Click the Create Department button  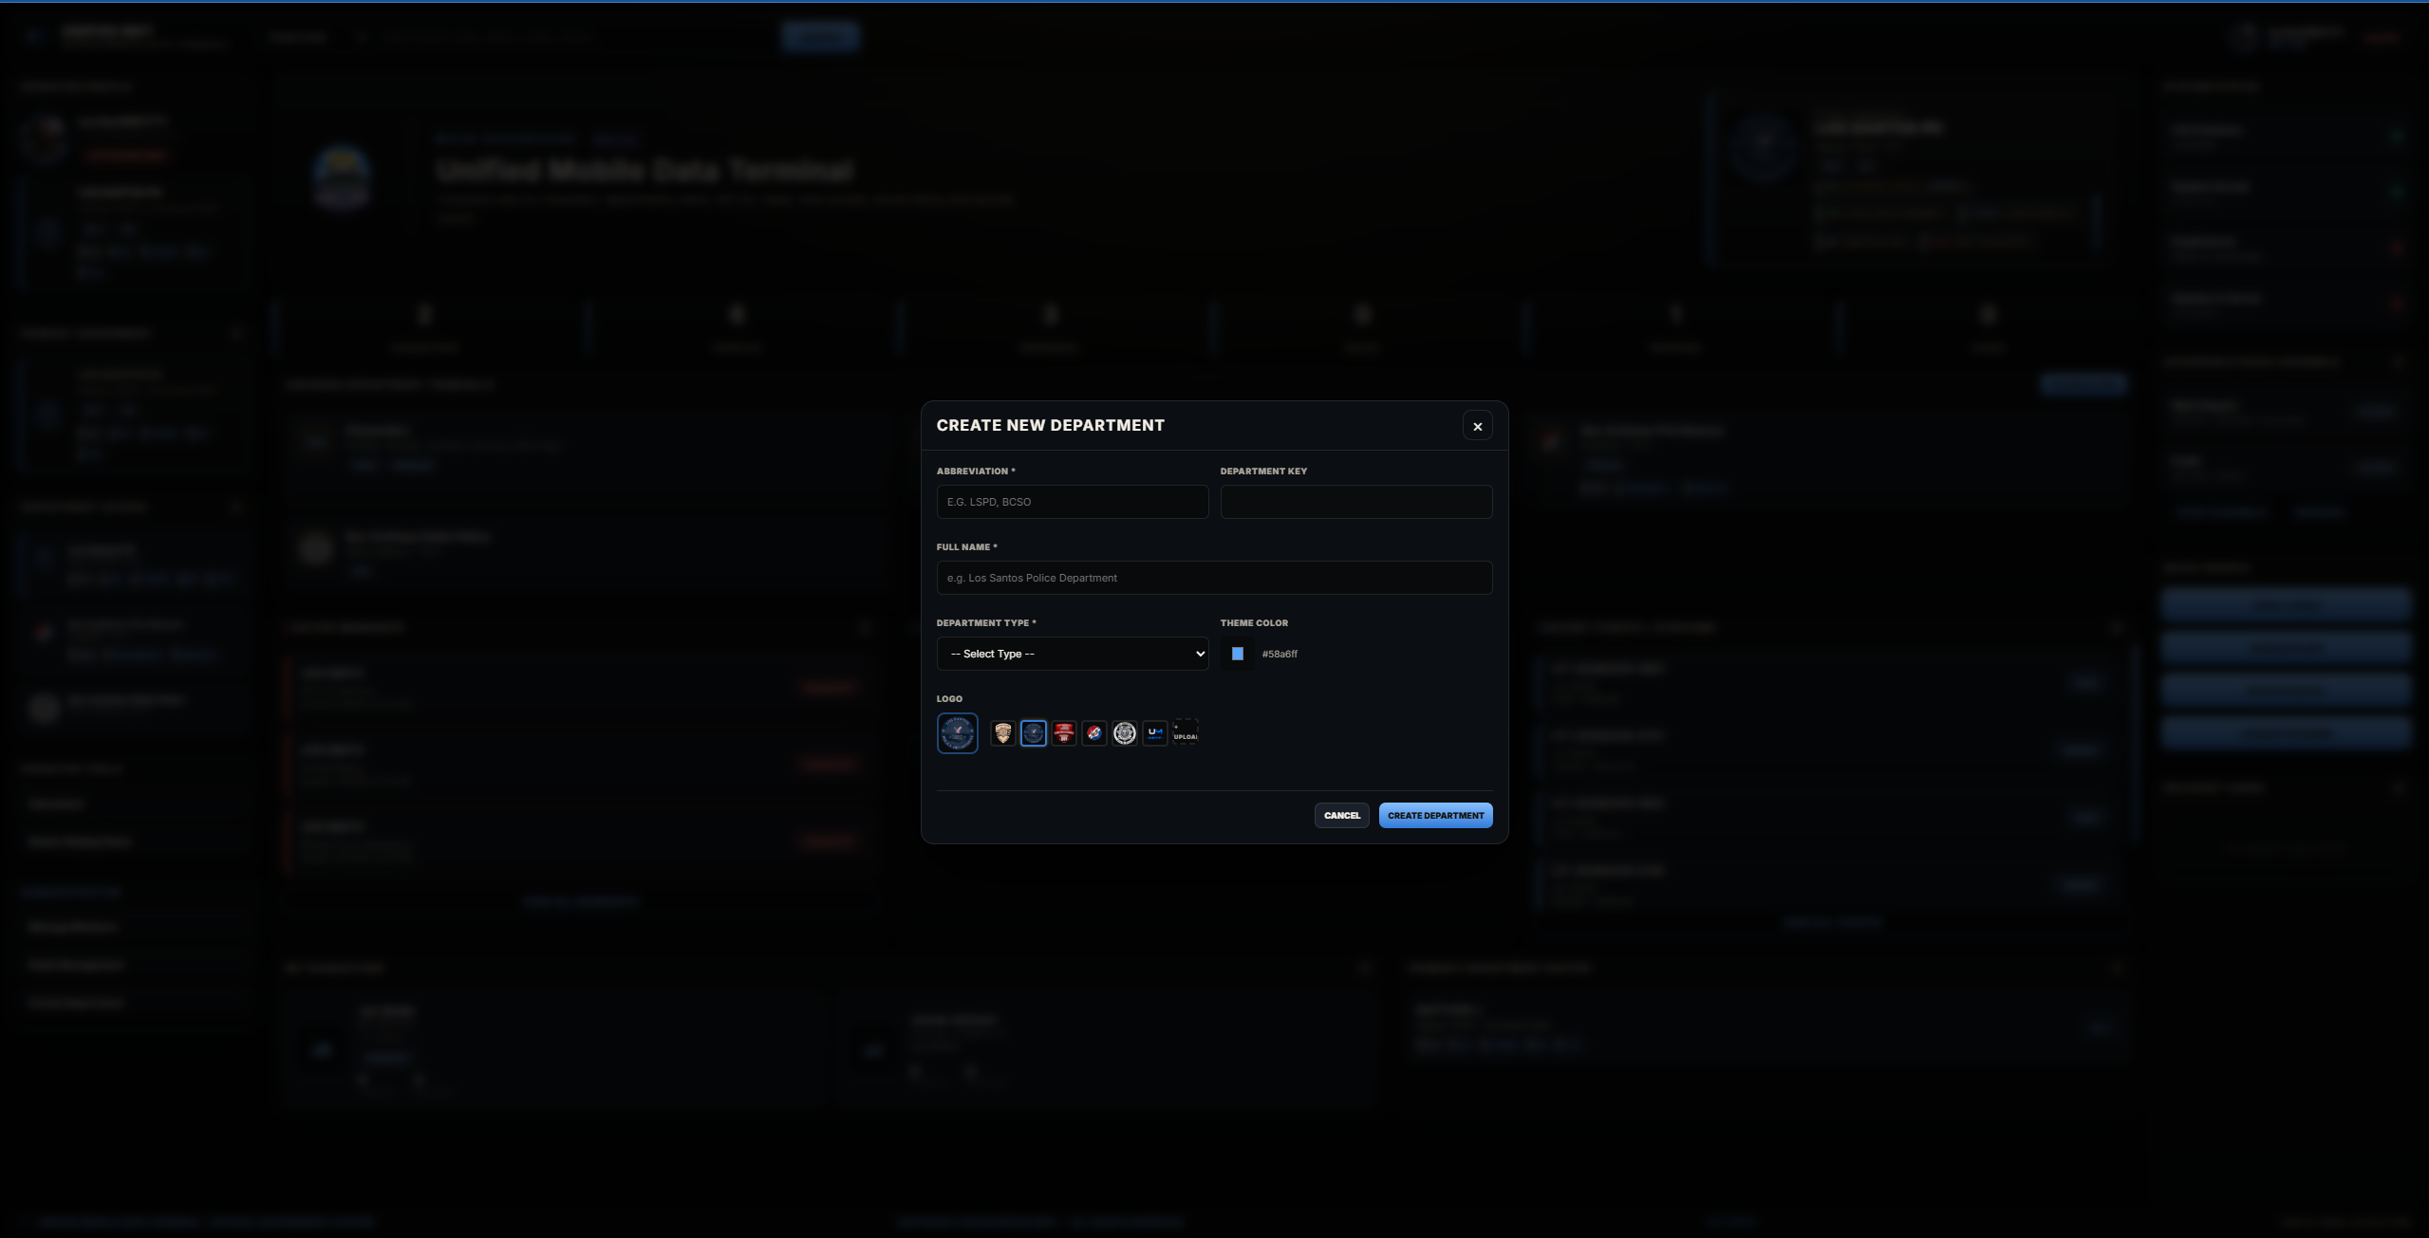coord(1435,816)
